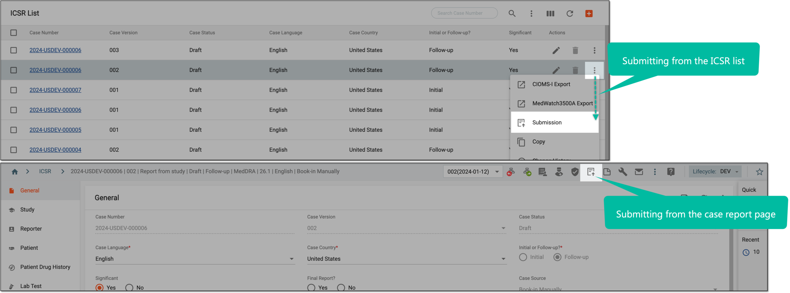Add a new ICSR with the plus button
The image size is (790, 293).
click(589, 13)
